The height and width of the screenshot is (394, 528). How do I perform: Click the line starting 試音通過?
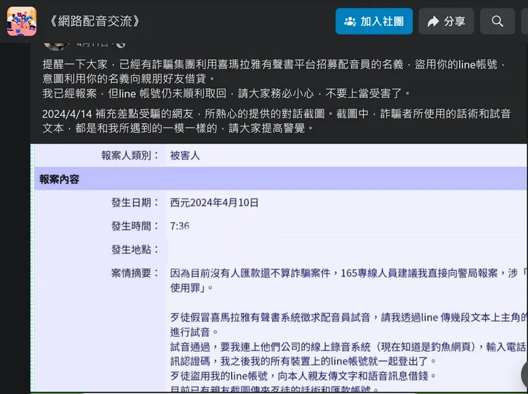(x=348, y=347)
